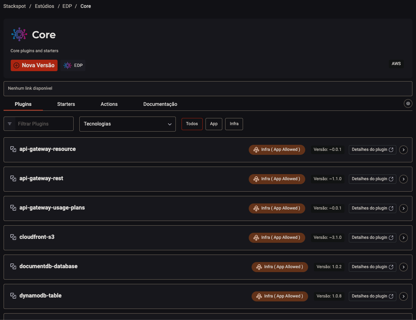Click Infra ( App Allowed ) badge for api-gateway-usage-plans
The height and width of the screenshot is (320, 416).
[277, 208]
